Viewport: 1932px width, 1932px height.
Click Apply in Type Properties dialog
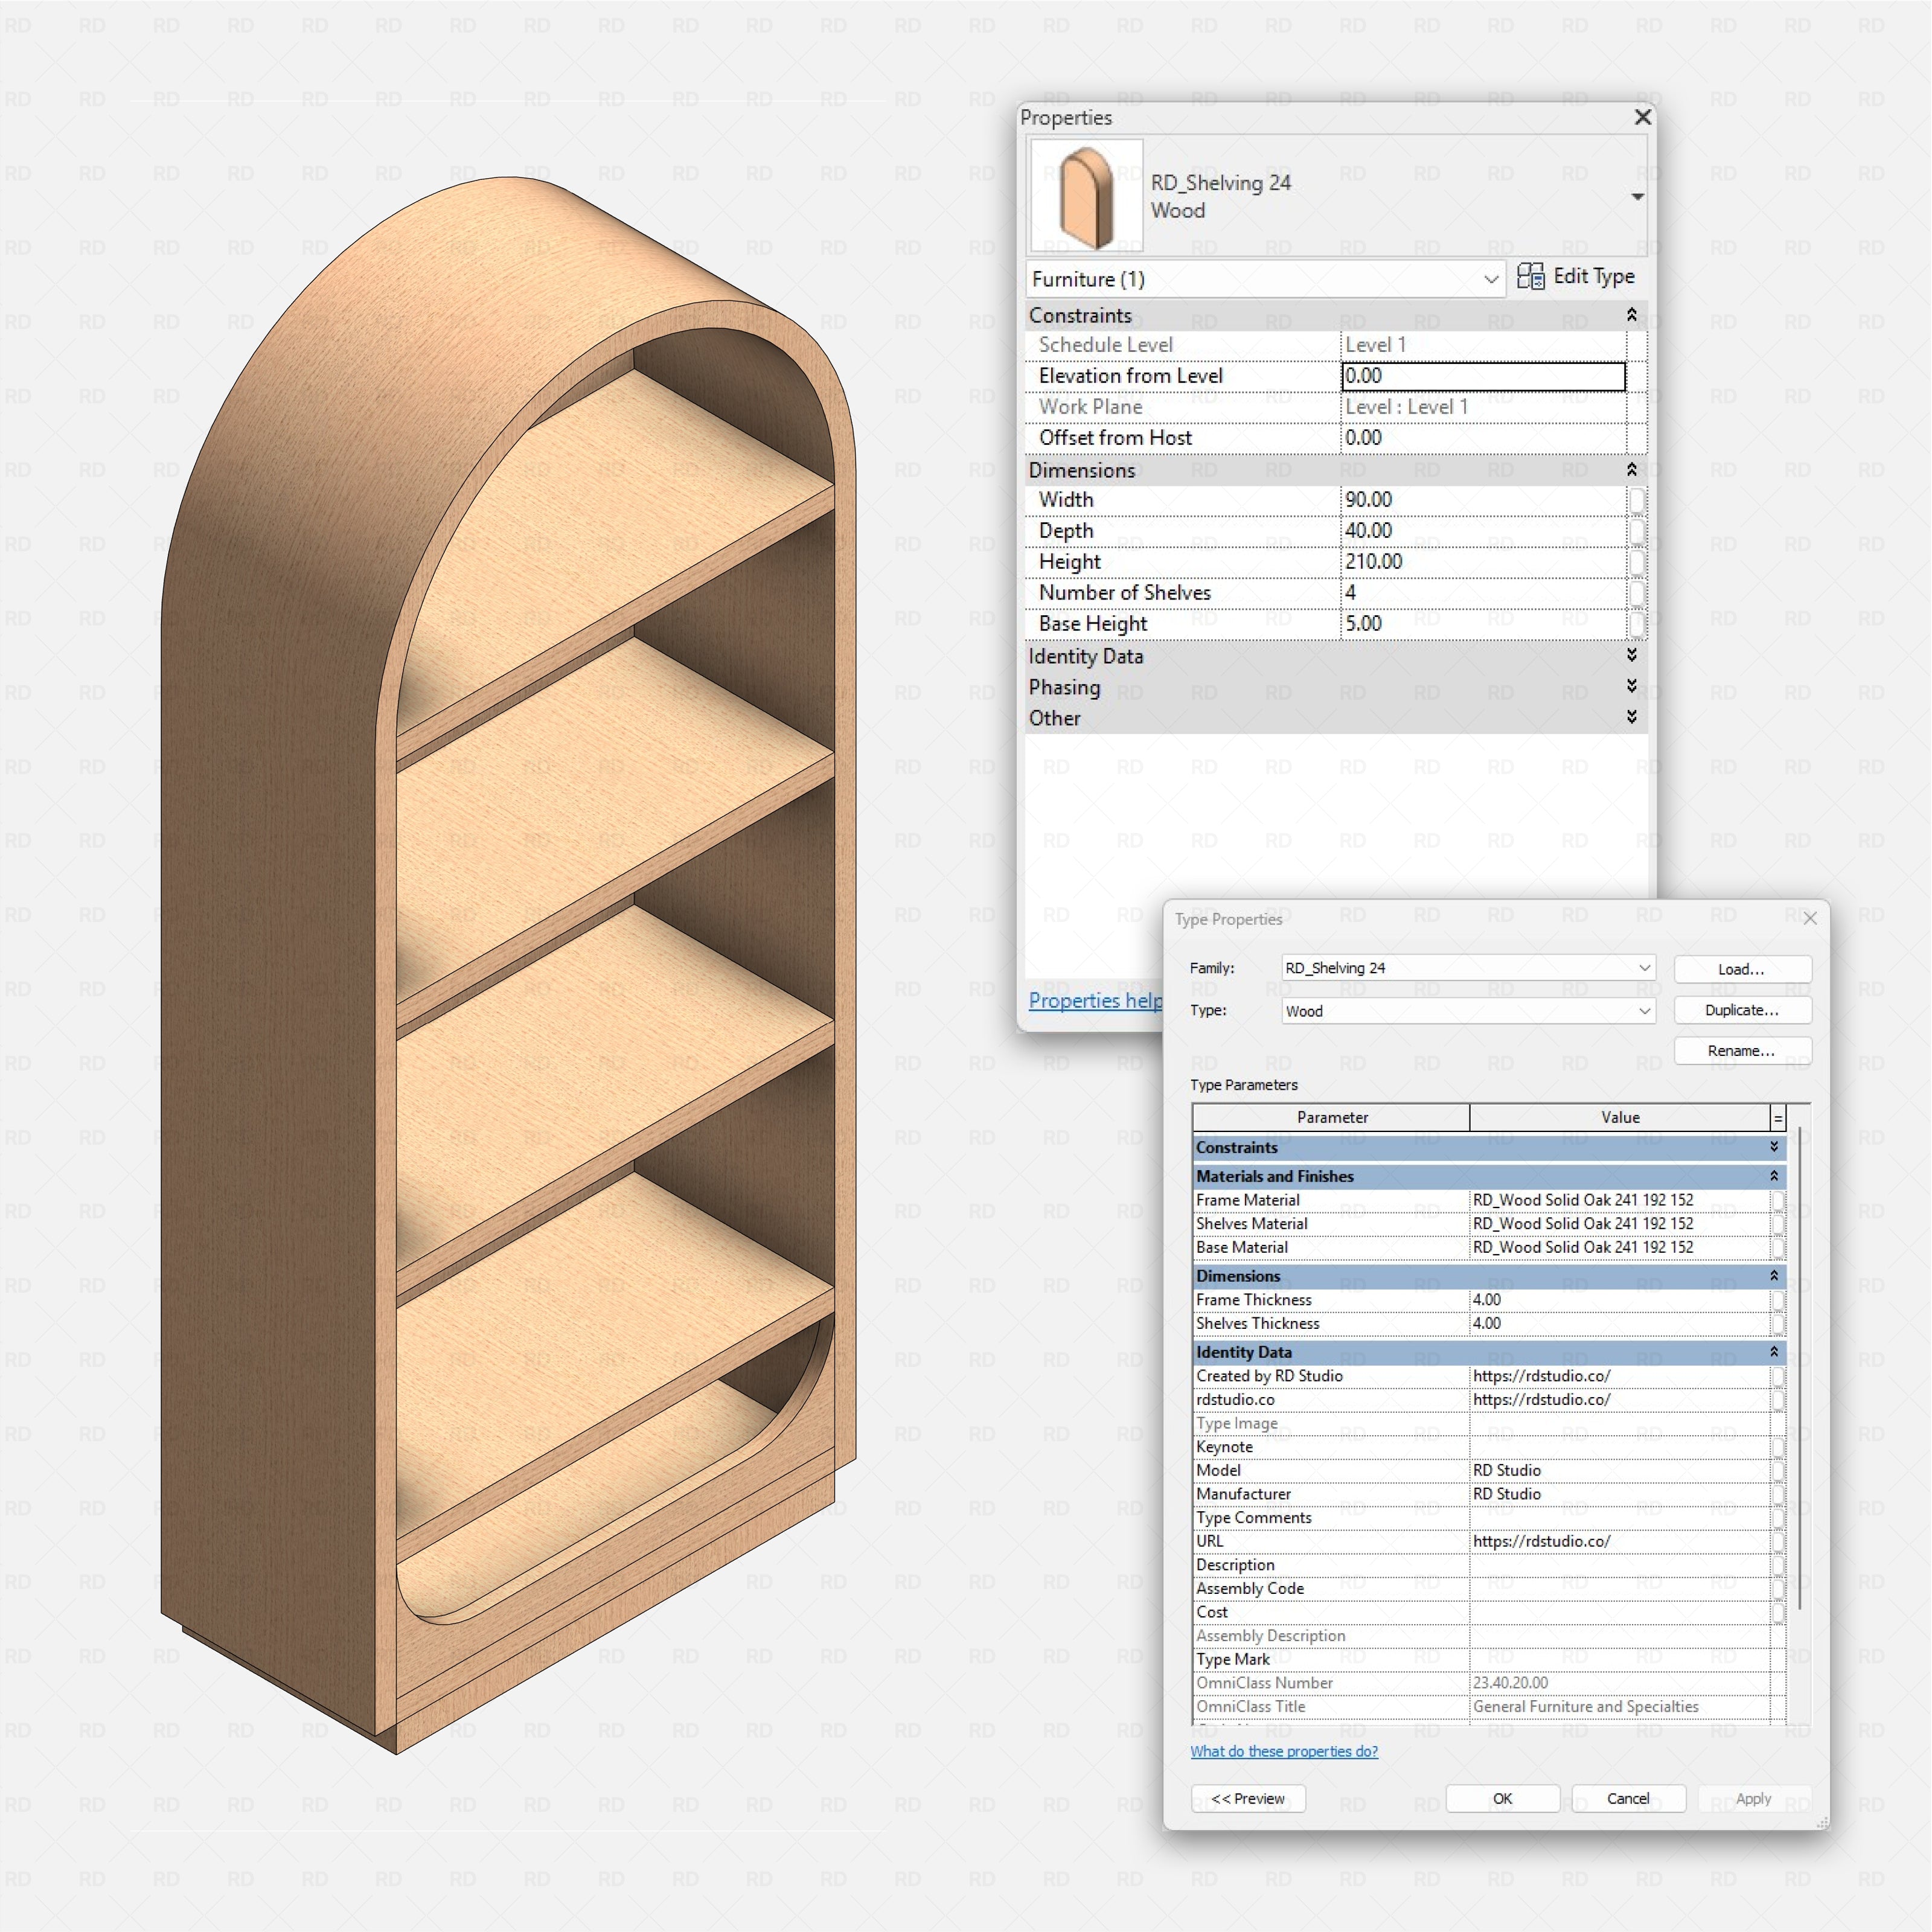pyautogui.click(x=1754, y=1798)
